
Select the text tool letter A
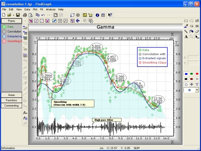pyautogui.click(x=186, y=37)
